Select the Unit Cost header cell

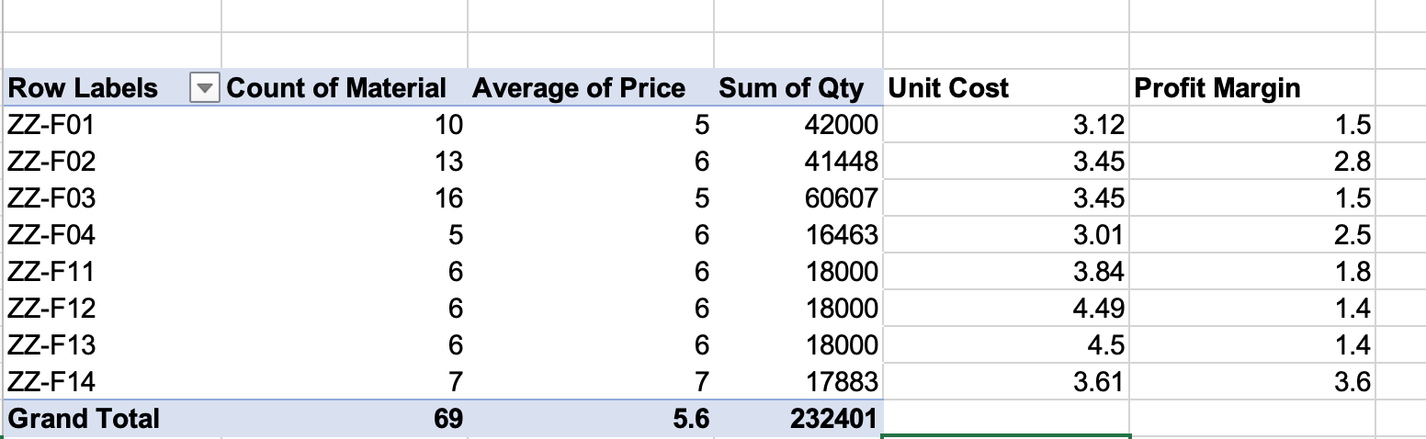[x=1005, y=88]
